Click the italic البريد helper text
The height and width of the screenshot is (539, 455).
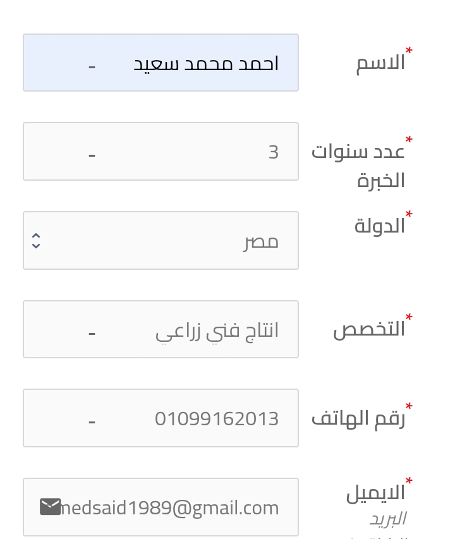tap(388, 519)
